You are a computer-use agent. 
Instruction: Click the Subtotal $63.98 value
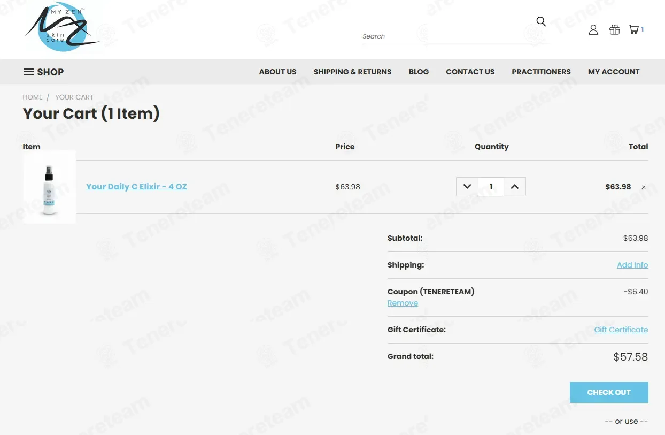coord(636,238)
